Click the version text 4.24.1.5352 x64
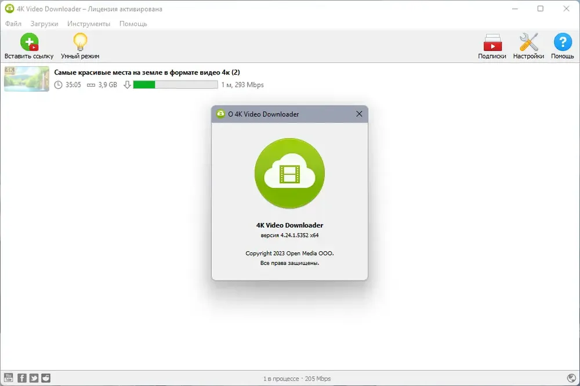The width and height of the screenshot is (580, 386). pyautogui.click(x=300, y=235)
